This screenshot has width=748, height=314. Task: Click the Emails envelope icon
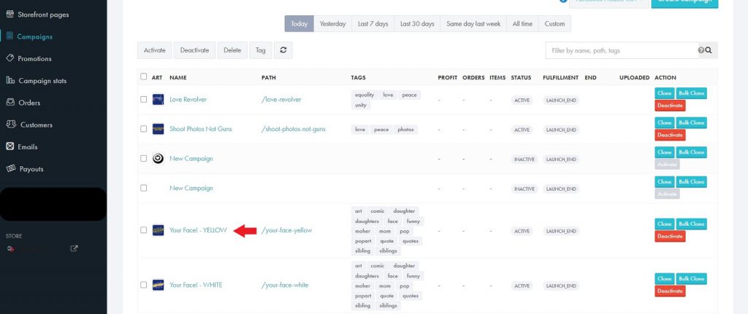pyautogui.click(x=10, y=146)
